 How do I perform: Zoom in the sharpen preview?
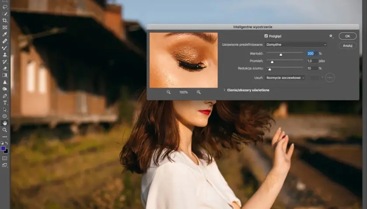click(x=199, y=92)
